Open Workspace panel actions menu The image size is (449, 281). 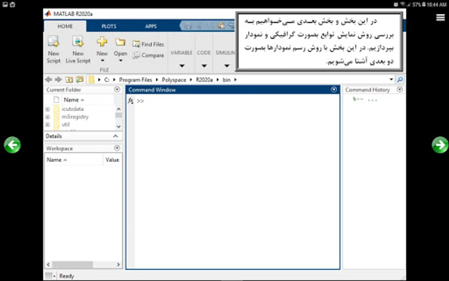tap(117, 148)
